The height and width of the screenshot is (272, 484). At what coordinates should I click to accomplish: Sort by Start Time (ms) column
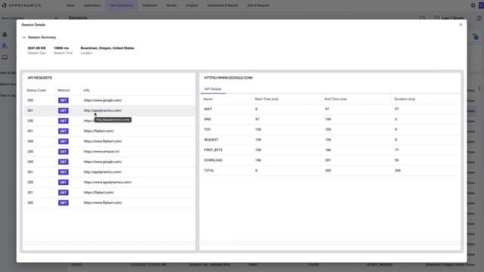[x=266, y=99]
